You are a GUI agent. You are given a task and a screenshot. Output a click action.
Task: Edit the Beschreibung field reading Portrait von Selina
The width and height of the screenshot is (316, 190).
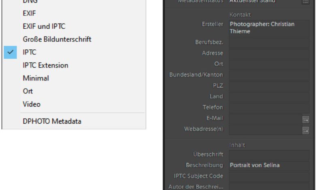(269, 165)
